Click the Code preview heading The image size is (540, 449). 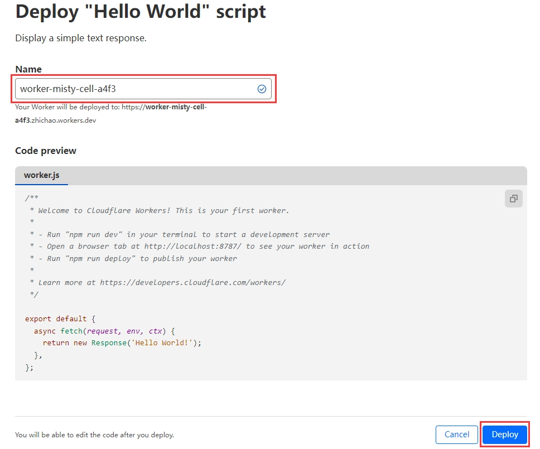46,151
